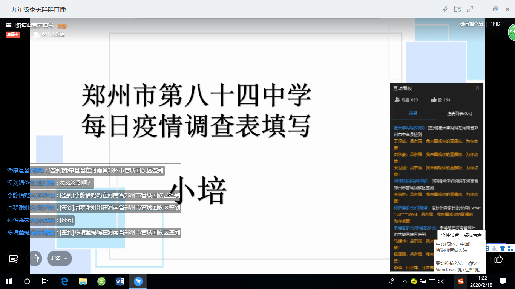Click 潘康爸爸 sign-in chat message
Image resolution: width=515 pixels, height=289 pixels.
pos(86,170)
